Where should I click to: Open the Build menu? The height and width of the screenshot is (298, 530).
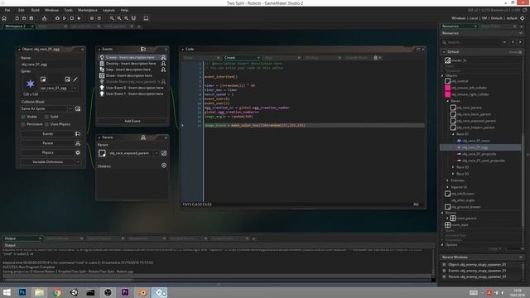pos(35,10)
